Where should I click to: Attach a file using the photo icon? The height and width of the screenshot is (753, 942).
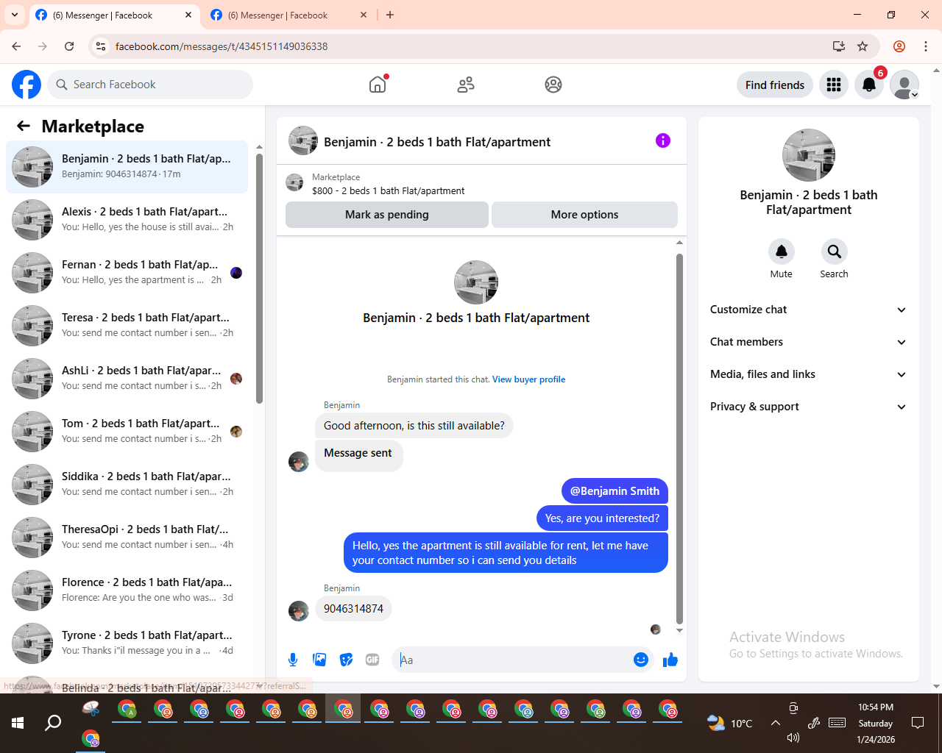coord(319,660)
